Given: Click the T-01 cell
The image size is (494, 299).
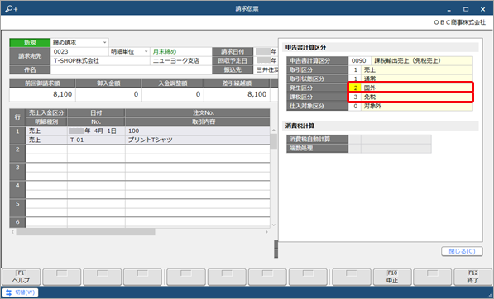Looking at the screenshot, I should [96, 140].
